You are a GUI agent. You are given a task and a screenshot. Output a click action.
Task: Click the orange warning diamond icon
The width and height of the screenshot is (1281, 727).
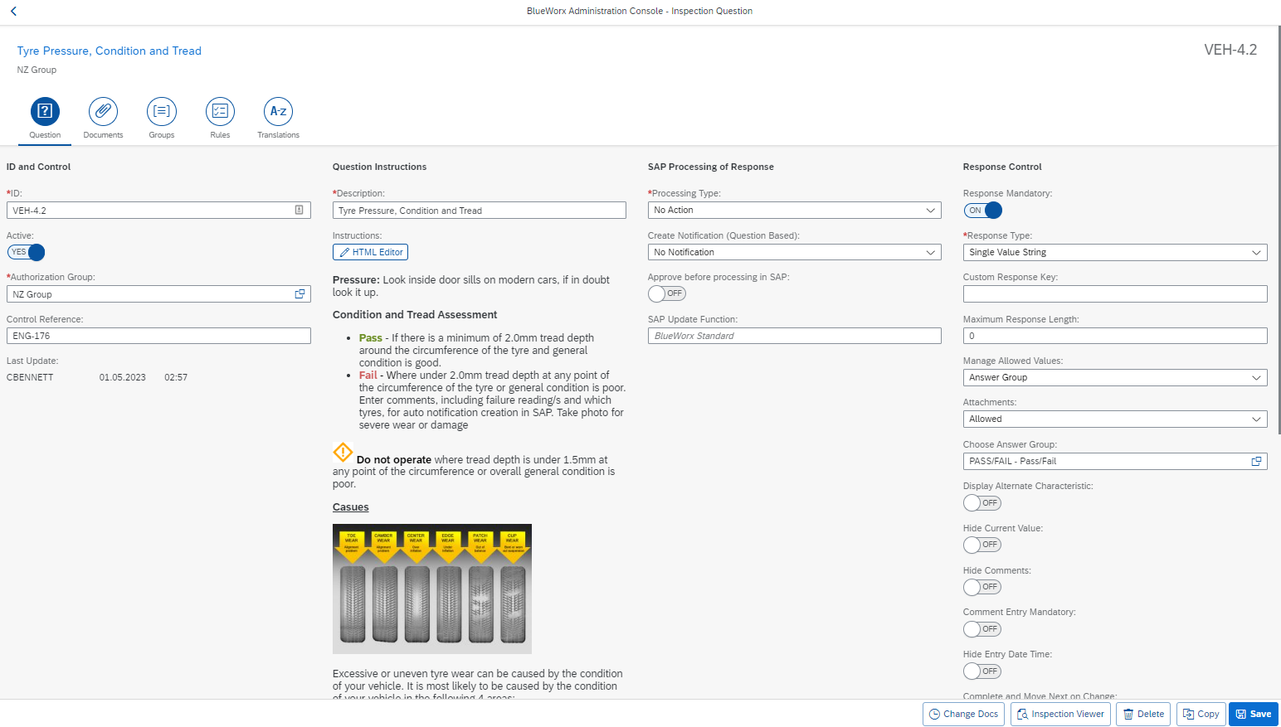(x=343, y=452)
